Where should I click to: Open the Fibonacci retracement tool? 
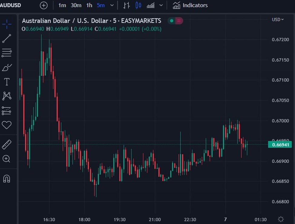[x=7, y=53]
